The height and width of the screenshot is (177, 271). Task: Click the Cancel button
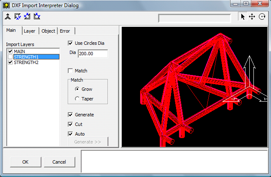coord(59,162)
